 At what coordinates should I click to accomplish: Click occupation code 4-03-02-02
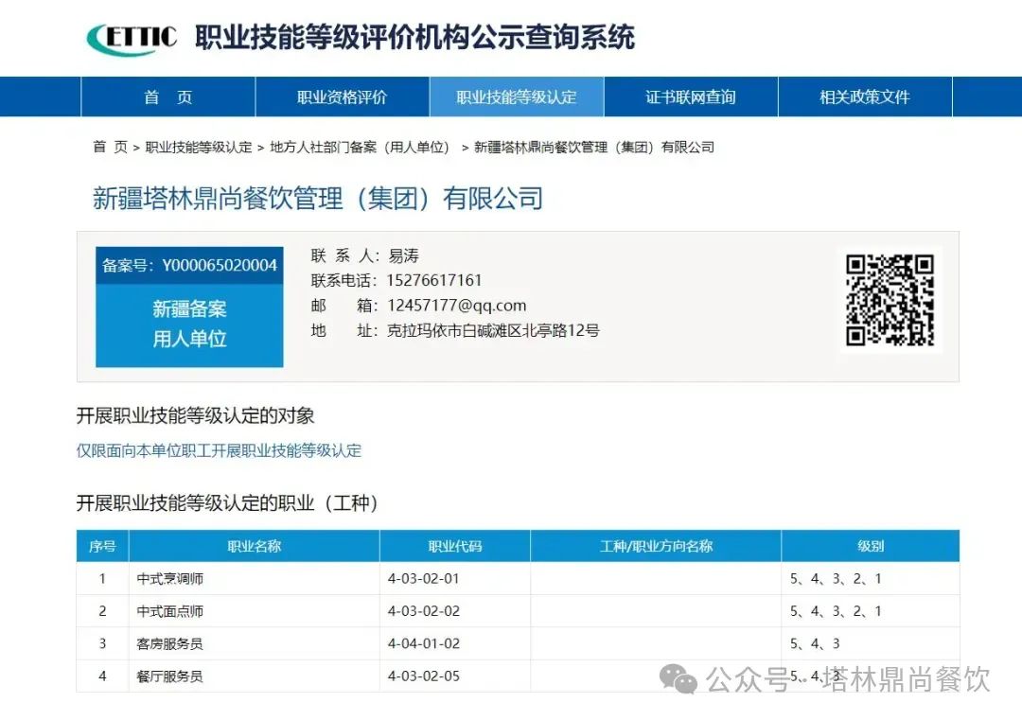pyautogui.click(x=424, y=611)
